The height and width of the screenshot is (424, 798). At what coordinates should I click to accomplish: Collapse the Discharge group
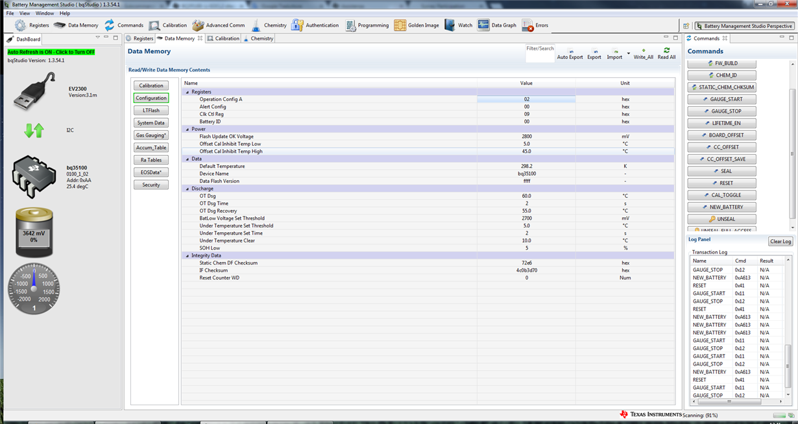click(187, 189)
